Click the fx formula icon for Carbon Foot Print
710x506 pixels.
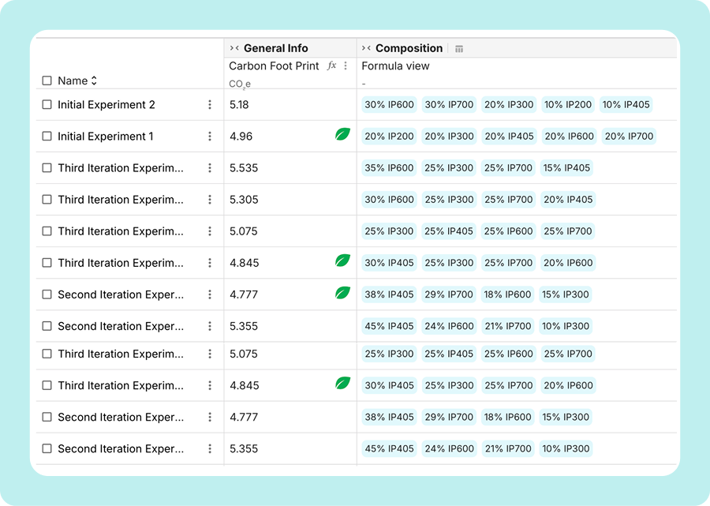click(332, 66)
